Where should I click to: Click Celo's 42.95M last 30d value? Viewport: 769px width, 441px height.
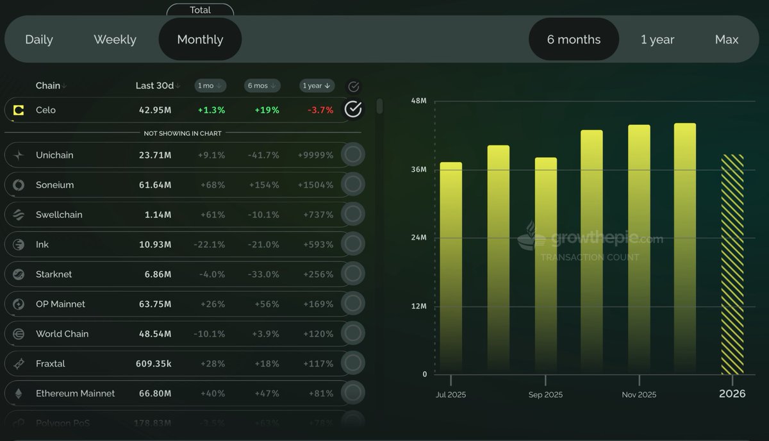point(155,110)
